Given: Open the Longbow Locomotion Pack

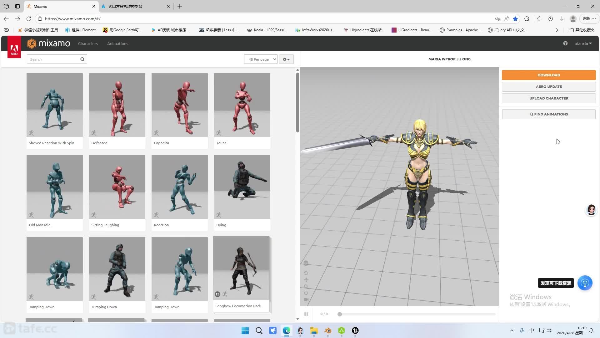Looking at the screenshot, I should [x=241, y=274].
